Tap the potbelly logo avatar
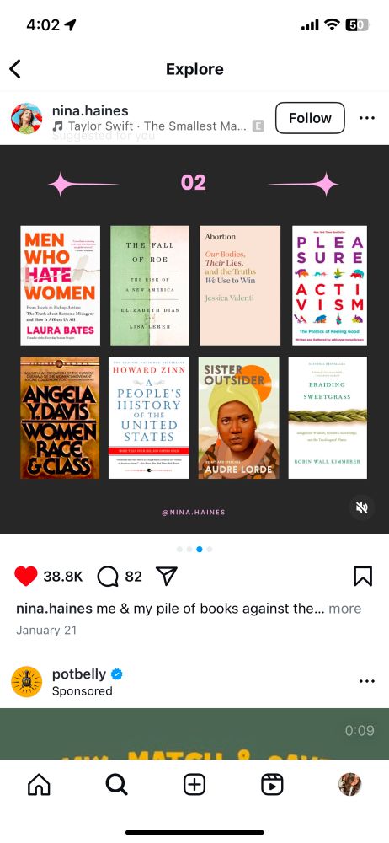This screenshot has height=843, width=389. [27, 682]
